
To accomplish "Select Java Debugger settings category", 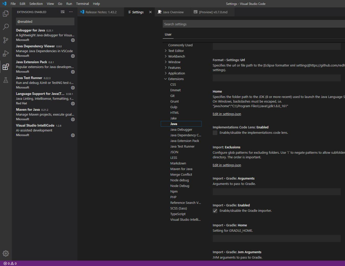I will [x=181, y=129].
